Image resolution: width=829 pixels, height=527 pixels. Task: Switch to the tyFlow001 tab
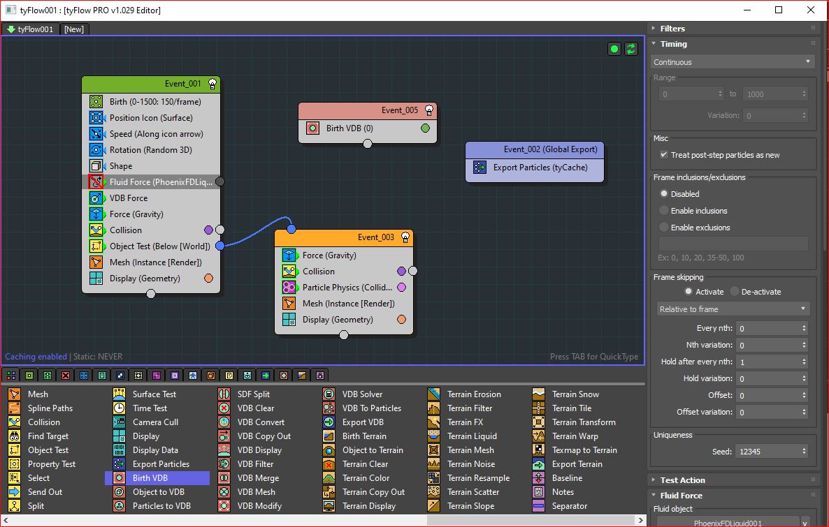tap(30, 29)
